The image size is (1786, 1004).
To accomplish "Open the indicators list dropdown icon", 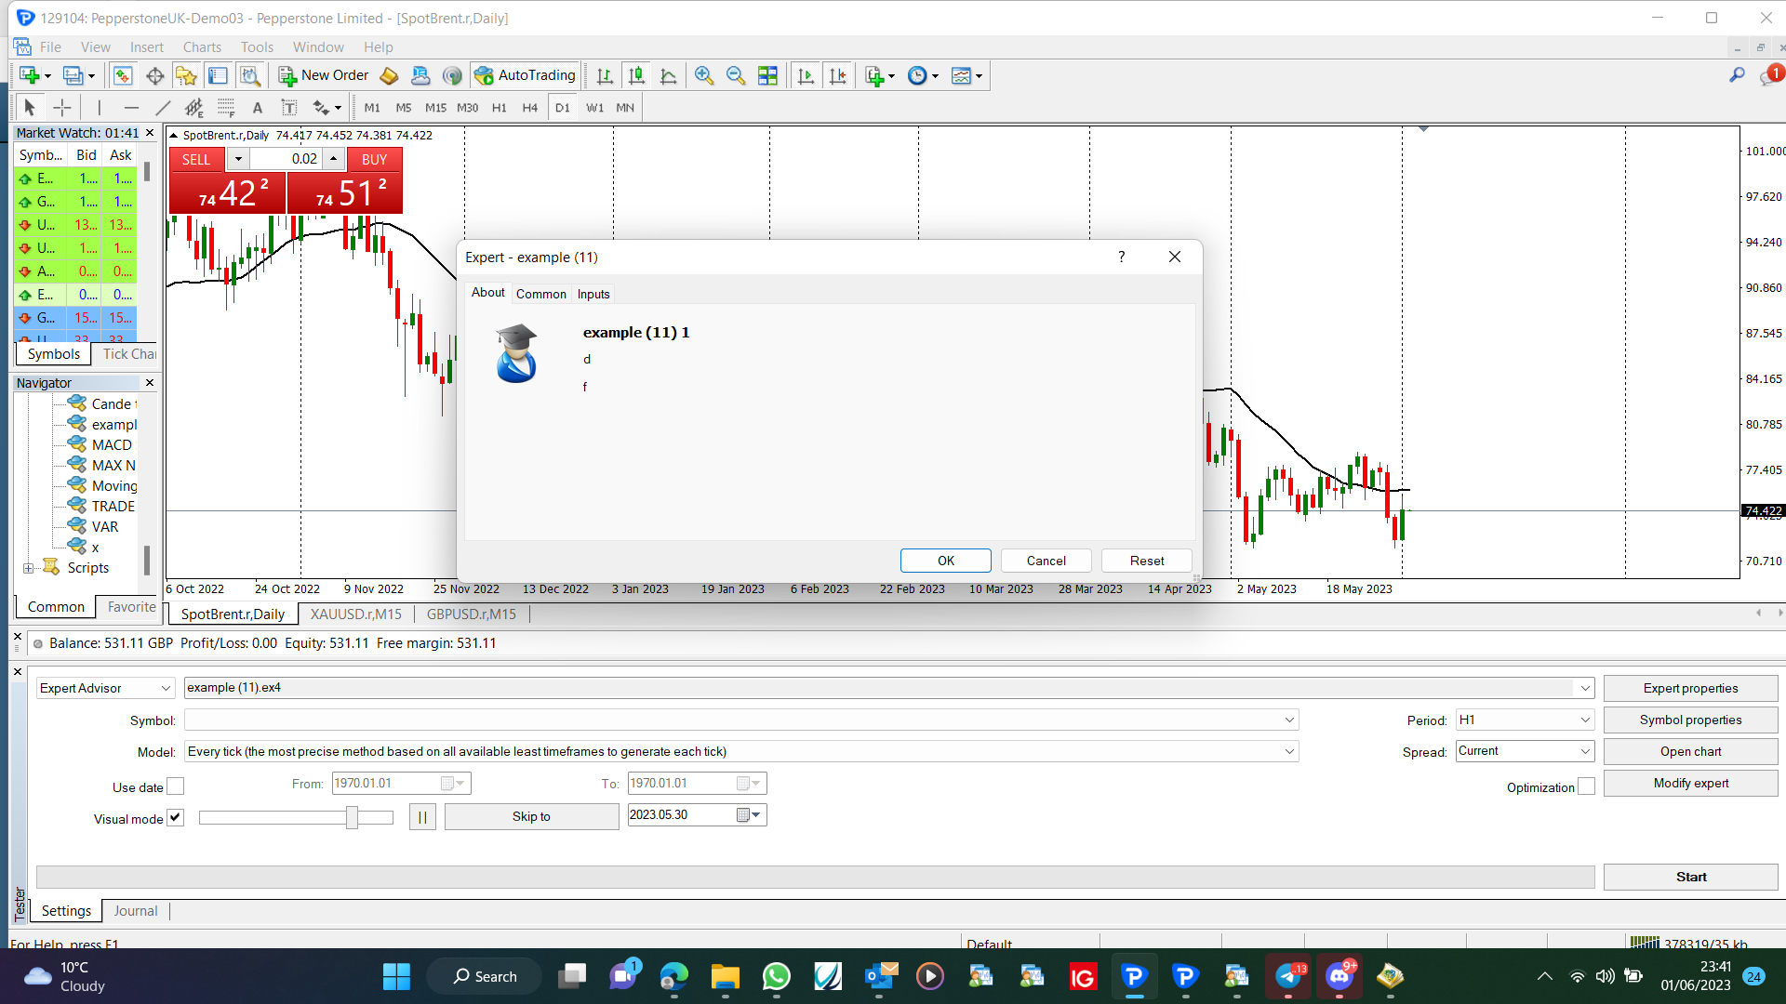I will (x=879, y=75).
